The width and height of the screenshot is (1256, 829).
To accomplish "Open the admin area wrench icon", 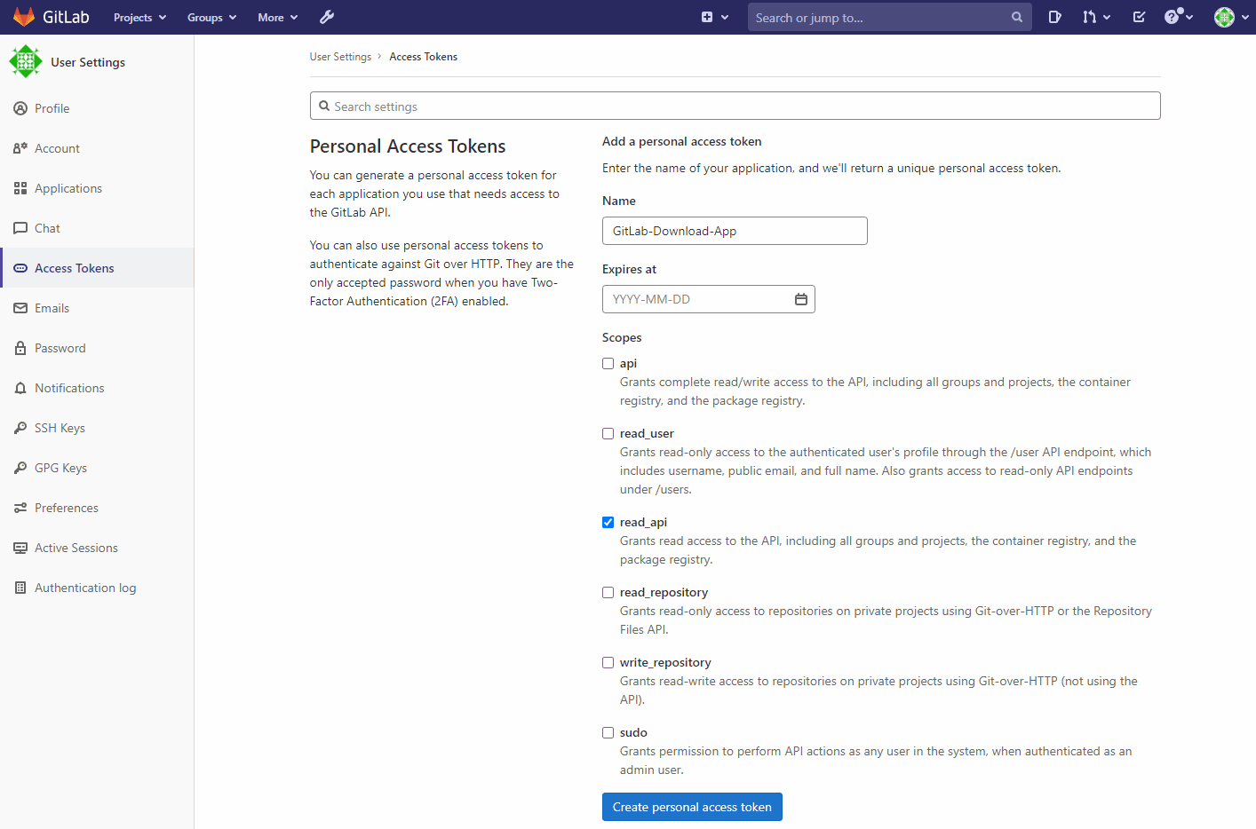I will point(327,17).
